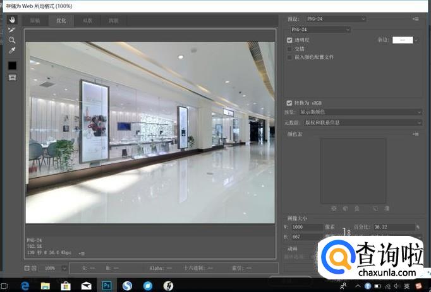Image resolution: width=431 pixels, height=292 pixels.
Task: Select the Slice Select tool
Action: pos(12,30)
